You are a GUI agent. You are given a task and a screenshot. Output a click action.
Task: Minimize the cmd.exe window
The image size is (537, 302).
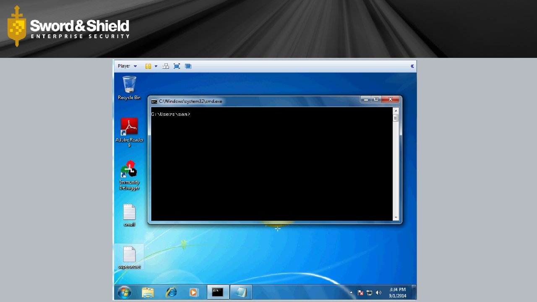[366, 99]
